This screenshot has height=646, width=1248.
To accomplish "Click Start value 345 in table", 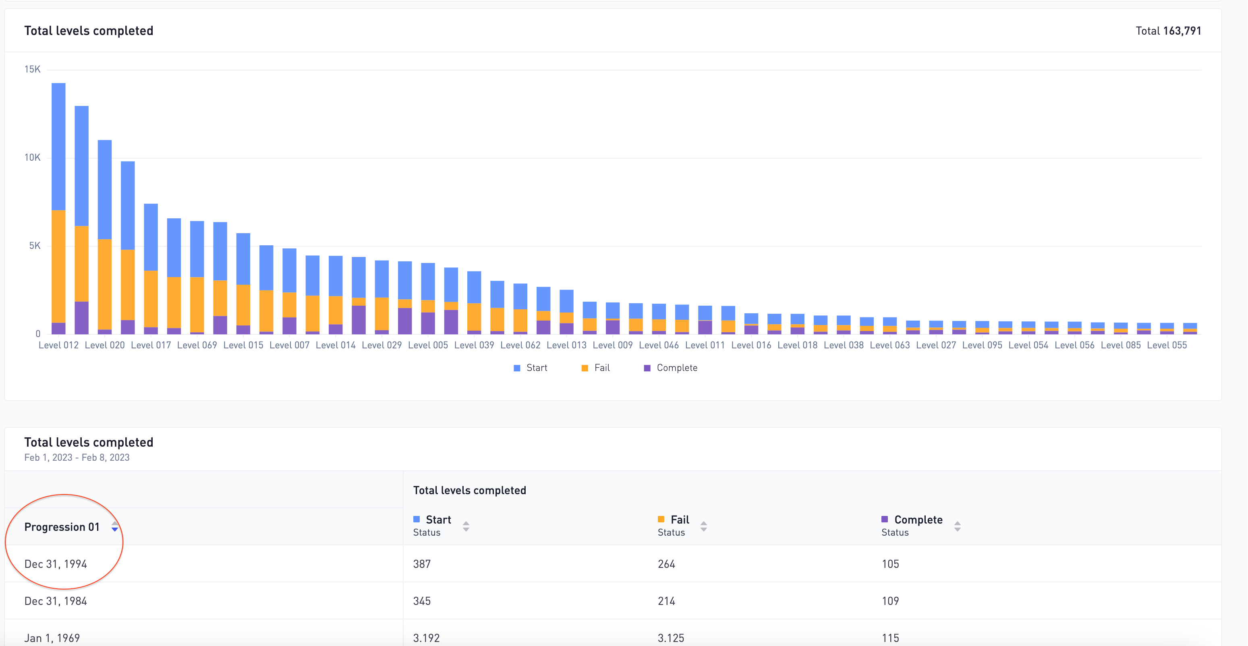I will point(421,601).
